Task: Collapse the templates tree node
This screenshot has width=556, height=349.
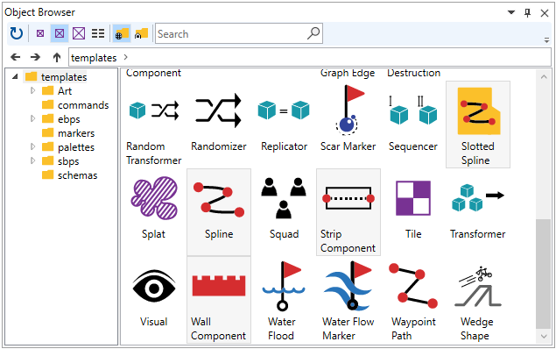Action: (x=15, y=76)
